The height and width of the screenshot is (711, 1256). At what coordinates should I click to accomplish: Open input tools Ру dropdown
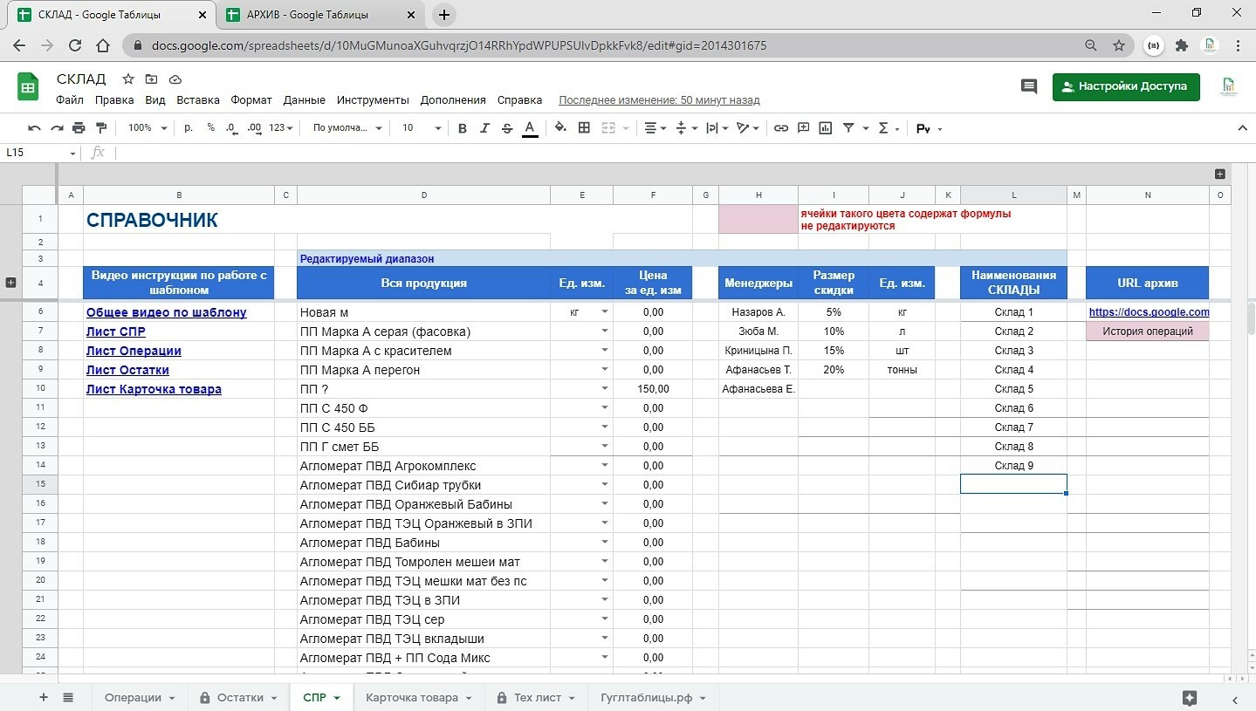929,128
